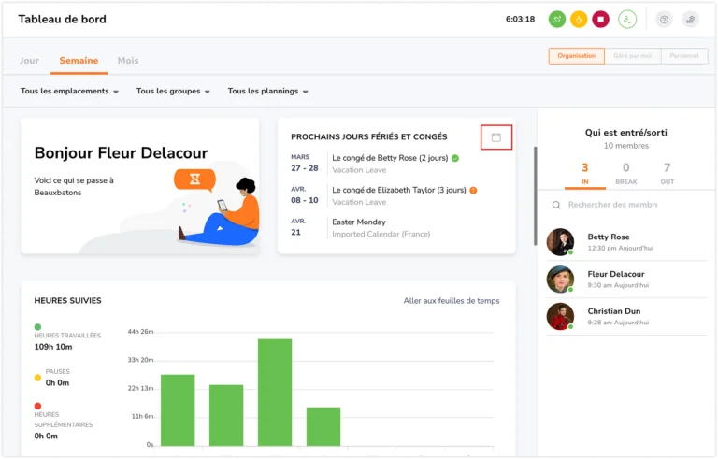Open the green-outlined user status icon
Image resolution: width=718 pixels, height=459 pixels.
click(x=627, y=20)
